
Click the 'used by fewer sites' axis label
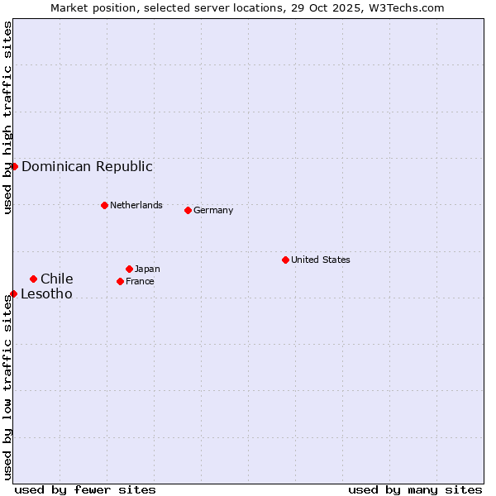[85, 489]
